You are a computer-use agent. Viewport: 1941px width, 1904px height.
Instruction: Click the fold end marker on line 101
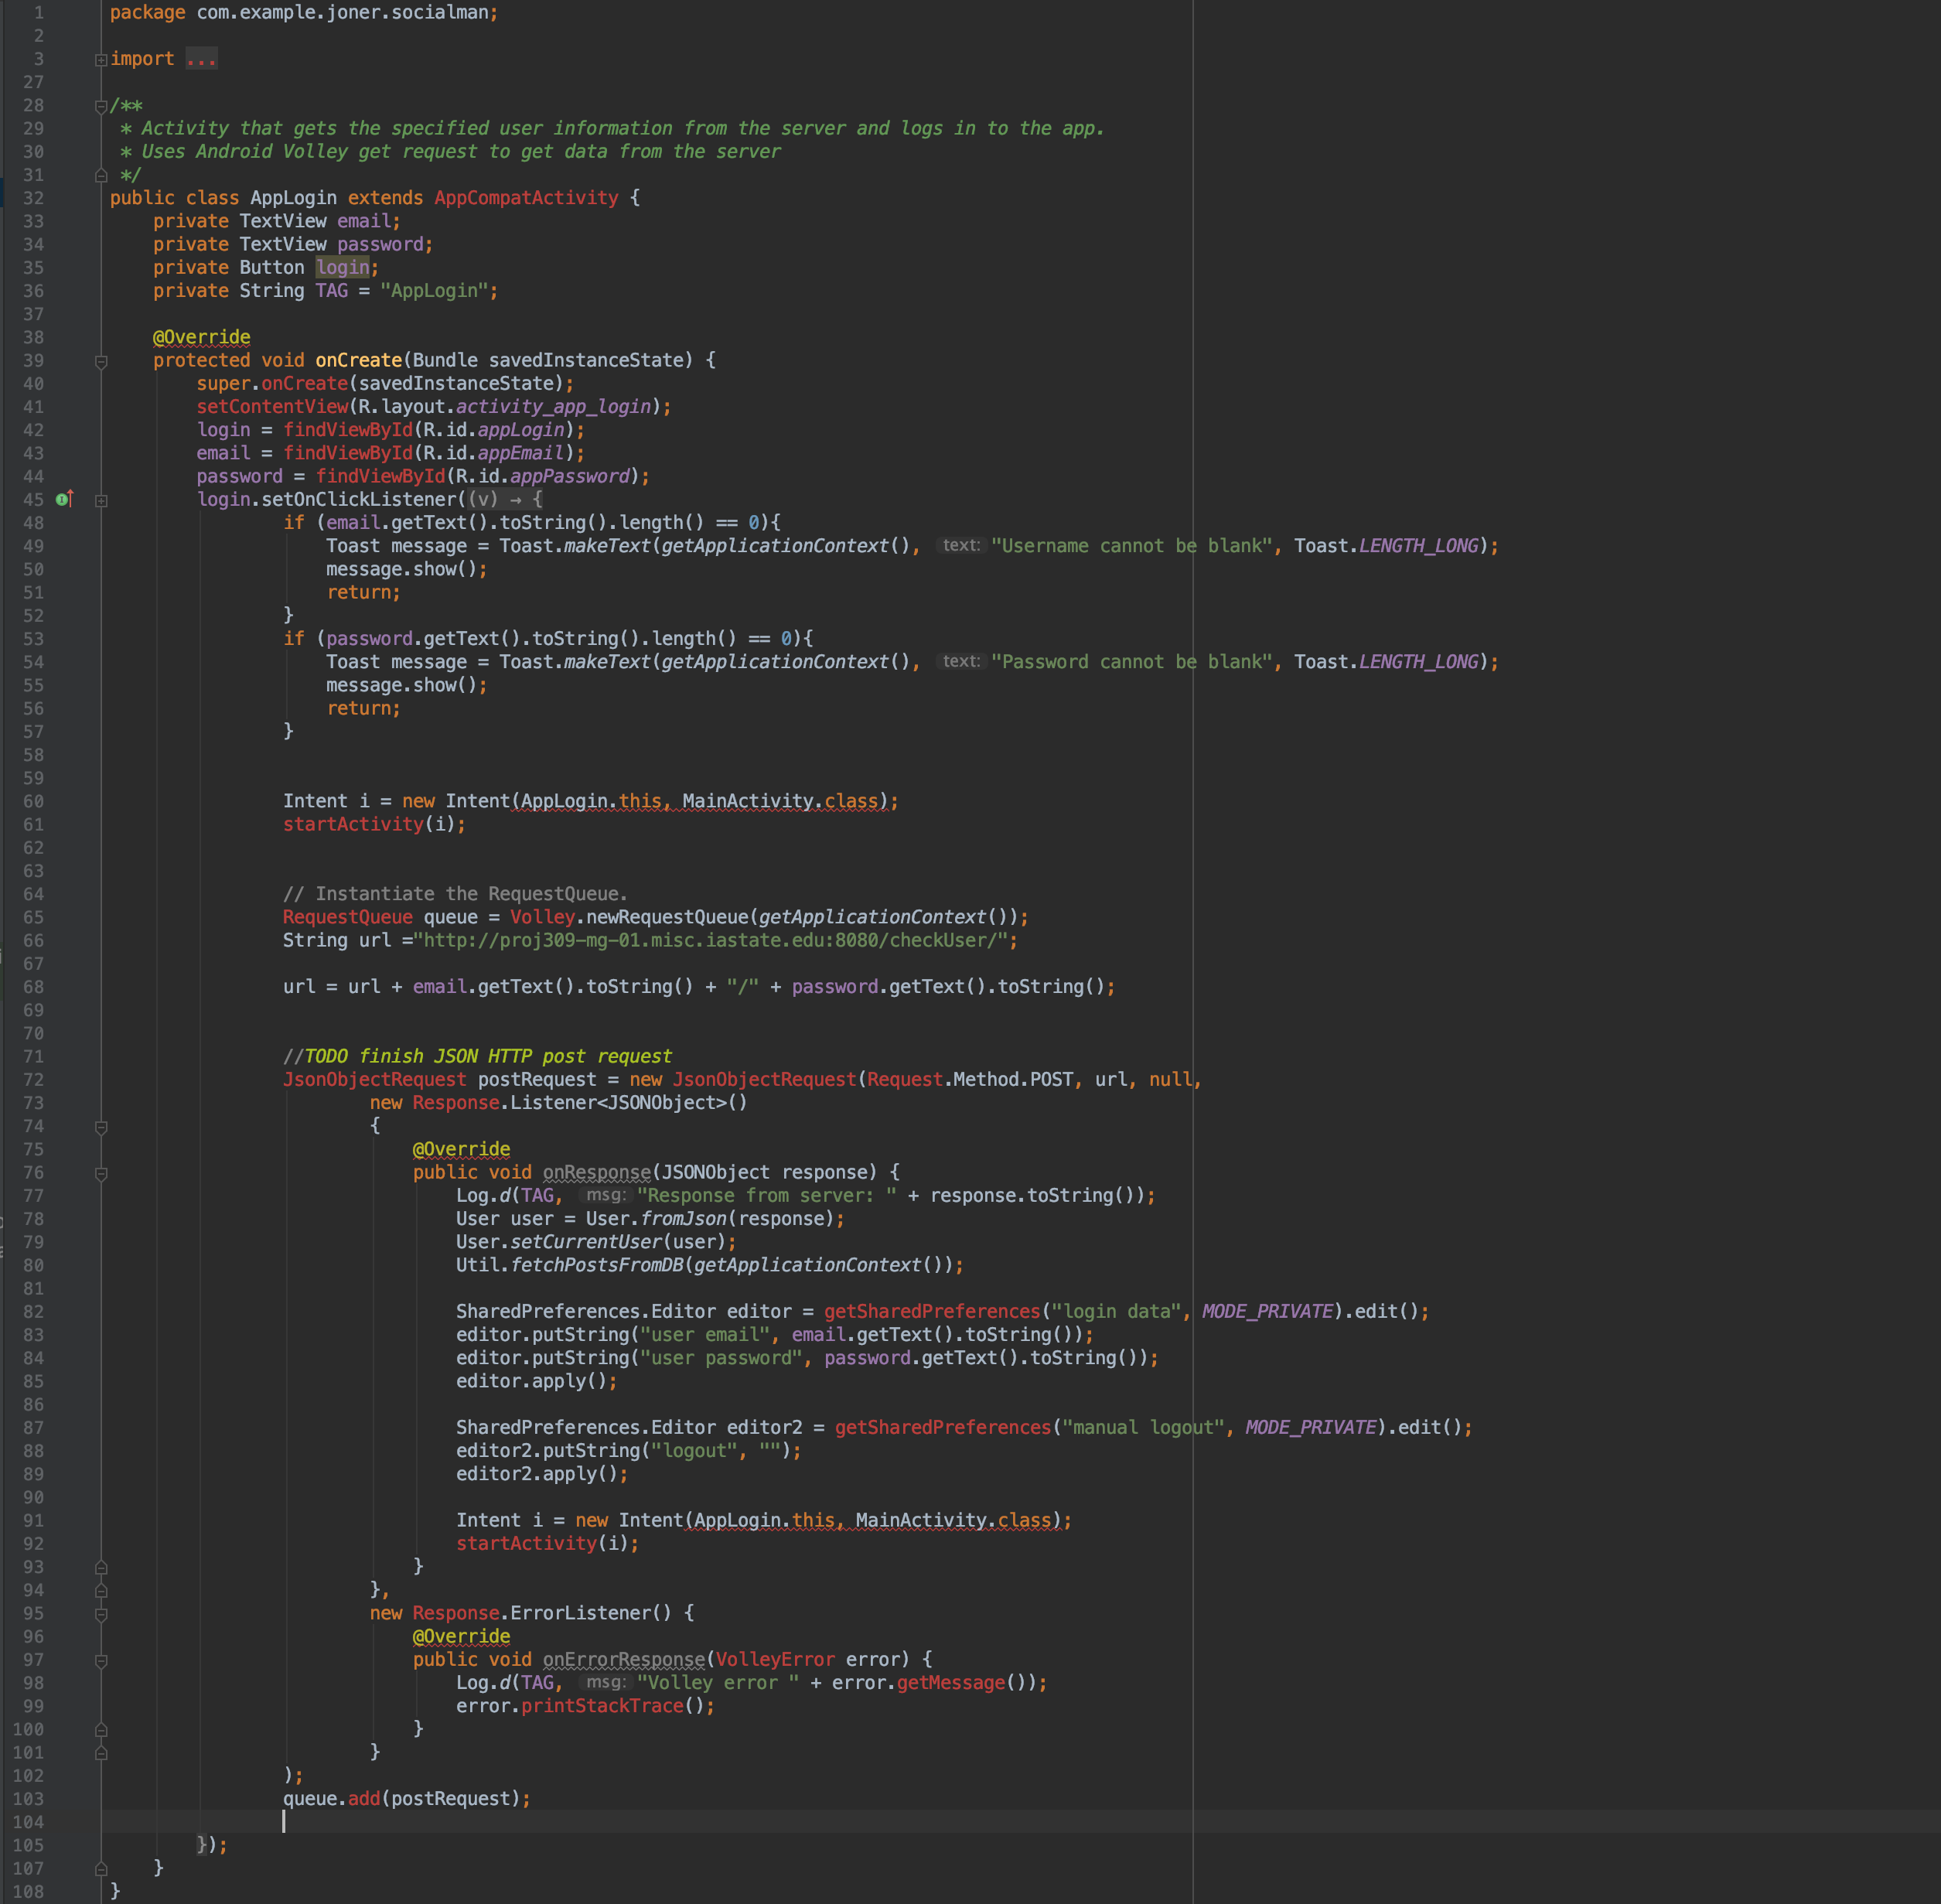(101, 1753)
